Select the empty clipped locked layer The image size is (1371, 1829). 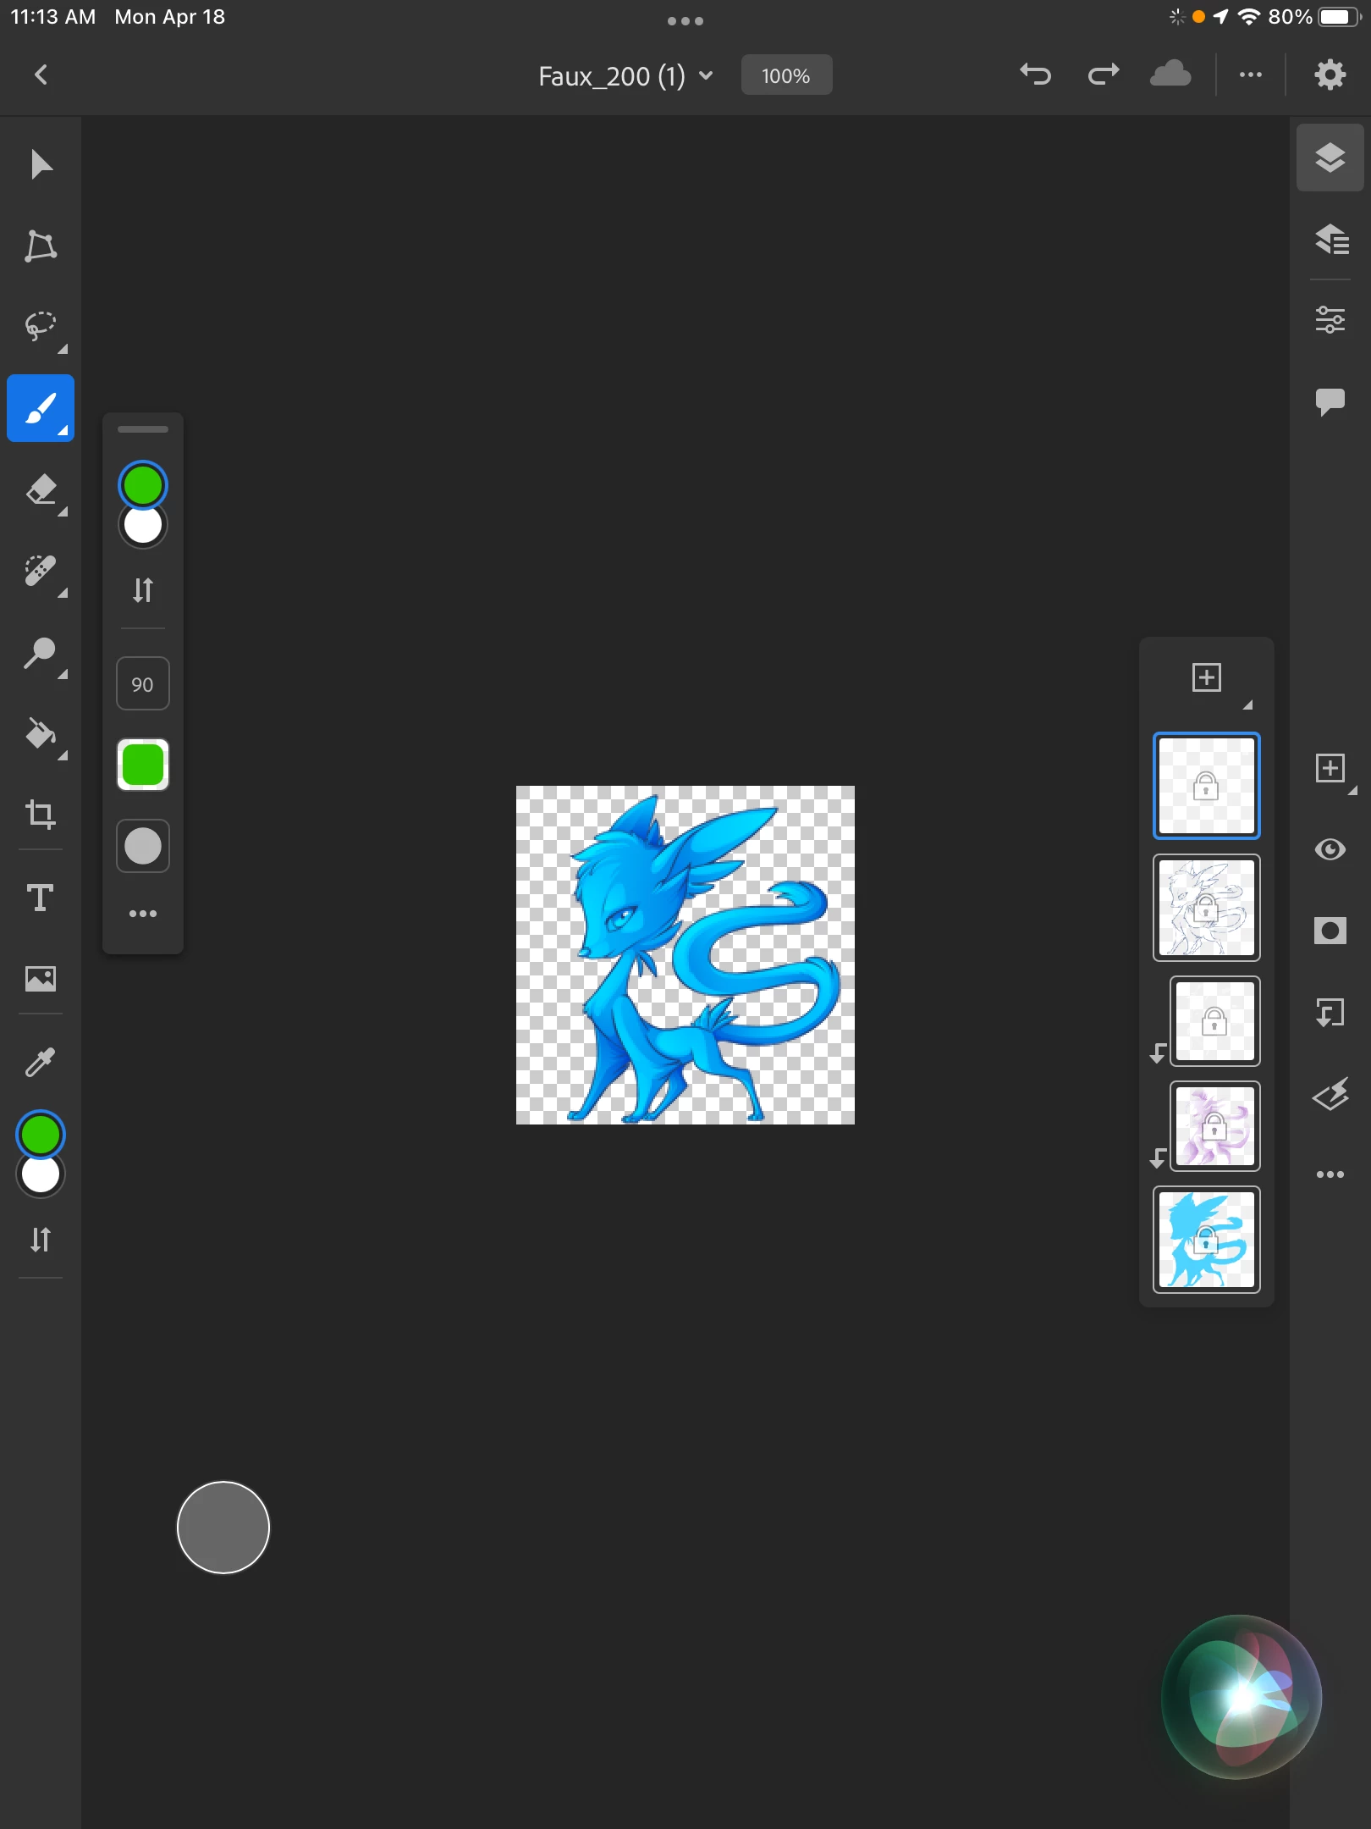(x=1215, y=1021)
